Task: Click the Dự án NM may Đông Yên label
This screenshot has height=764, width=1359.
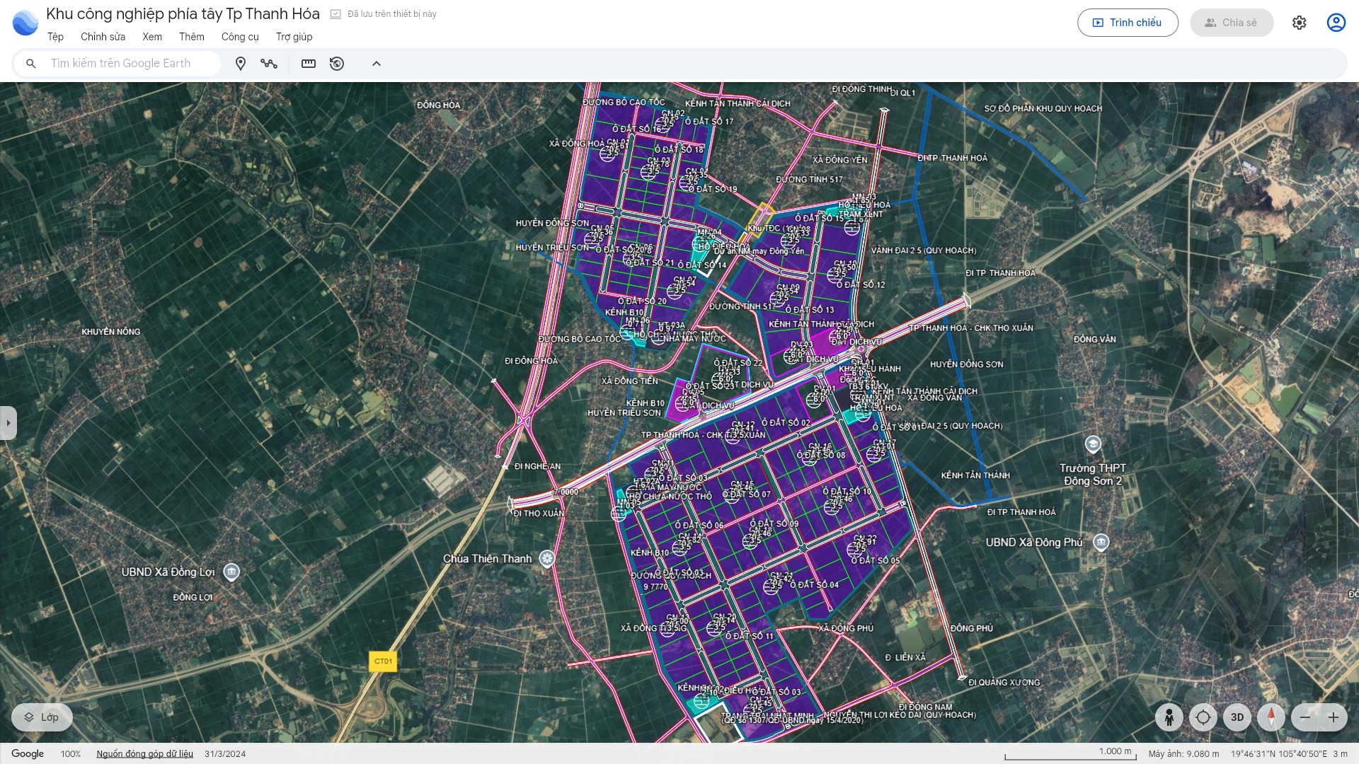Action: [759, 251]
